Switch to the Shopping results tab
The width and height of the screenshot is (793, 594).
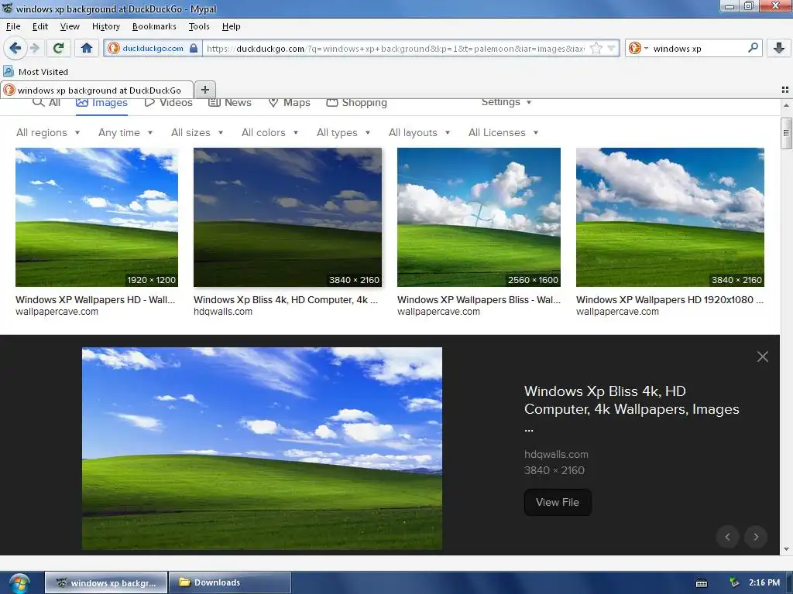tap(356, 103)
